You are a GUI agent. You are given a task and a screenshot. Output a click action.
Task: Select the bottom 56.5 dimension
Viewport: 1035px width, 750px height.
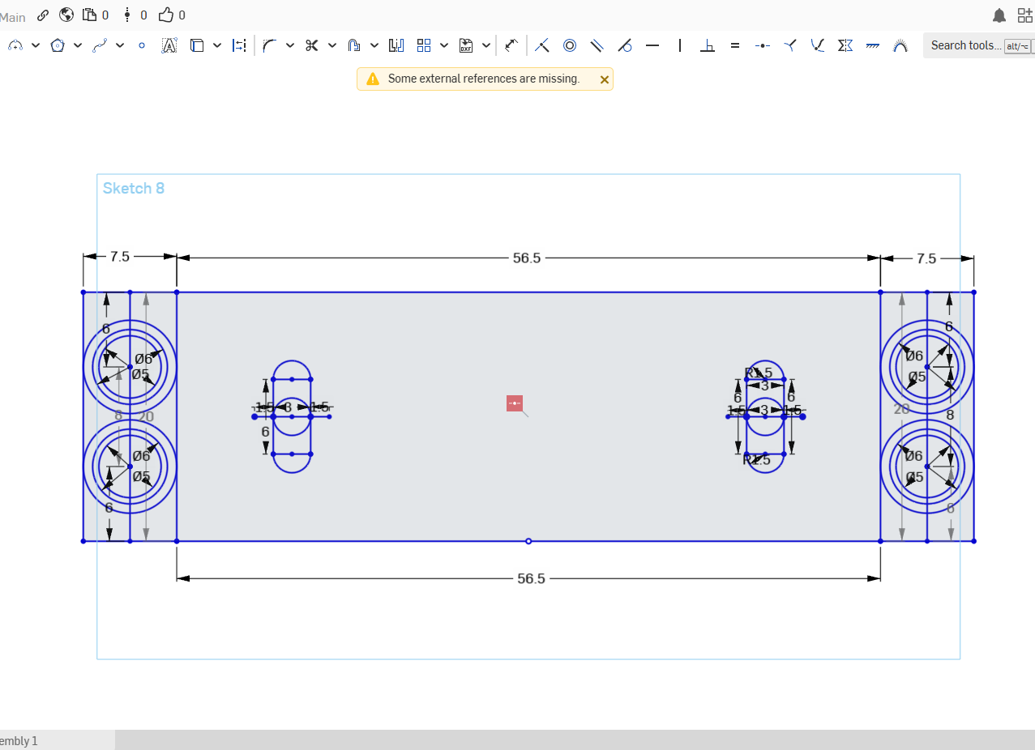tap(532, 578)
